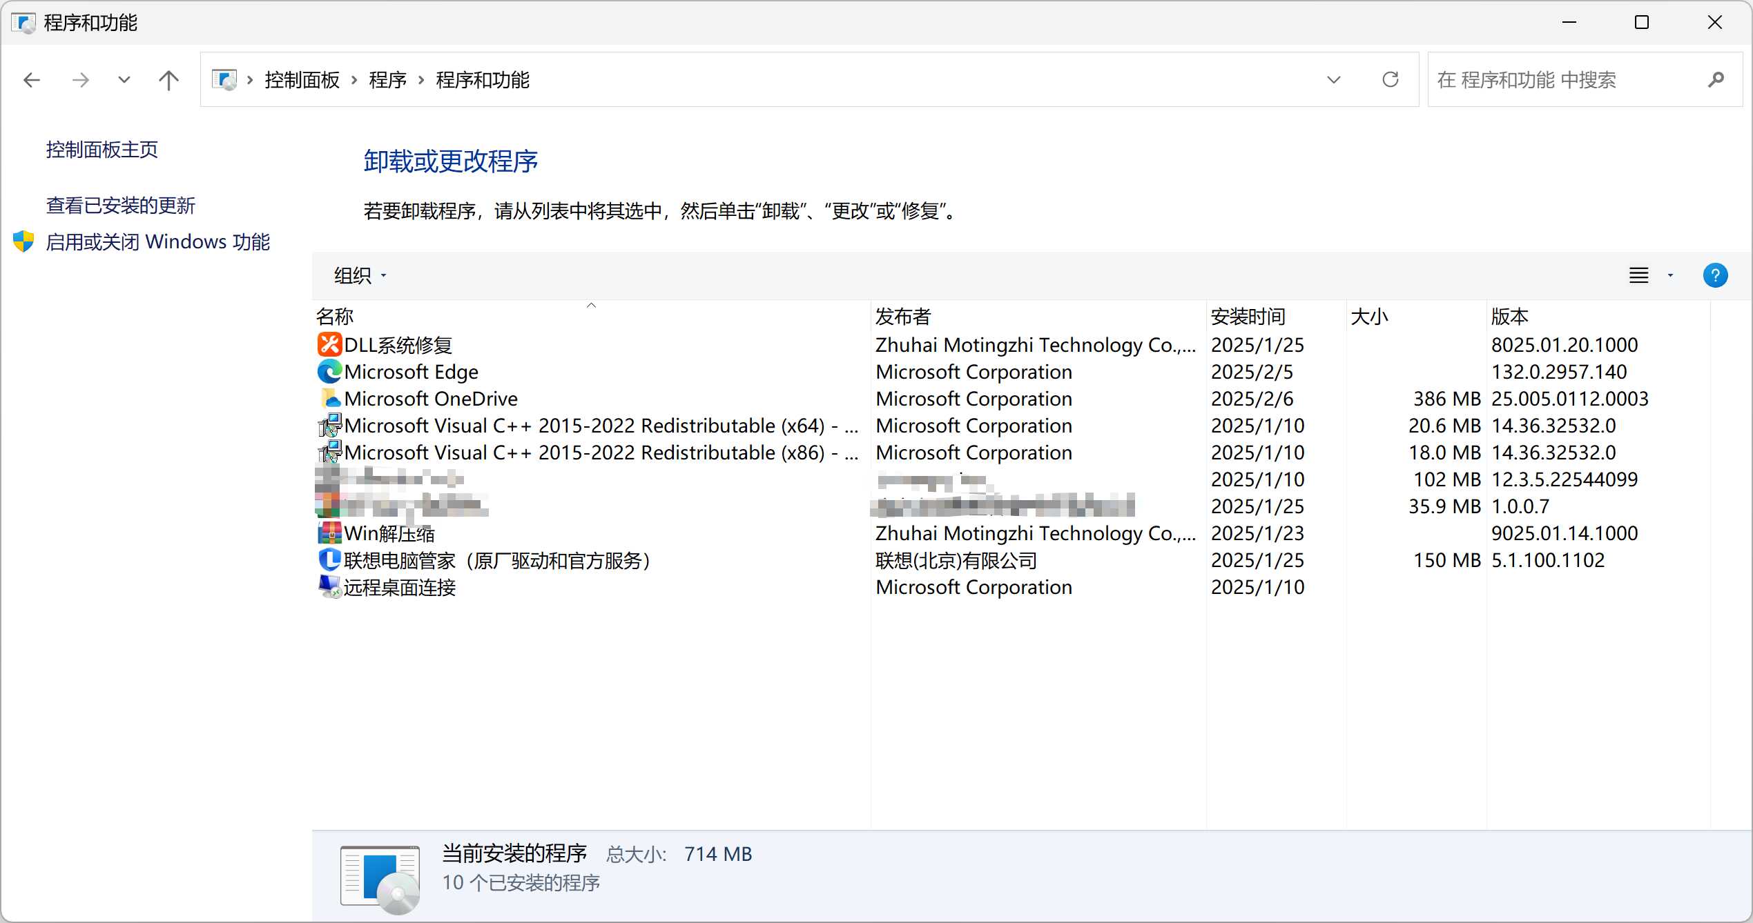Open 查看已安装的更新 link
Viewport: 1753px width, 923px height.
click(x=120, y=206)
